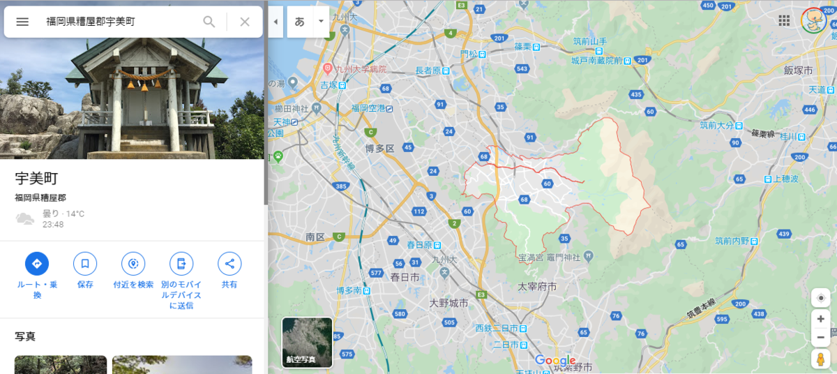
Task: Switch to 航空写真 satellite view thumbnail
Action: [x=307, y=342]
